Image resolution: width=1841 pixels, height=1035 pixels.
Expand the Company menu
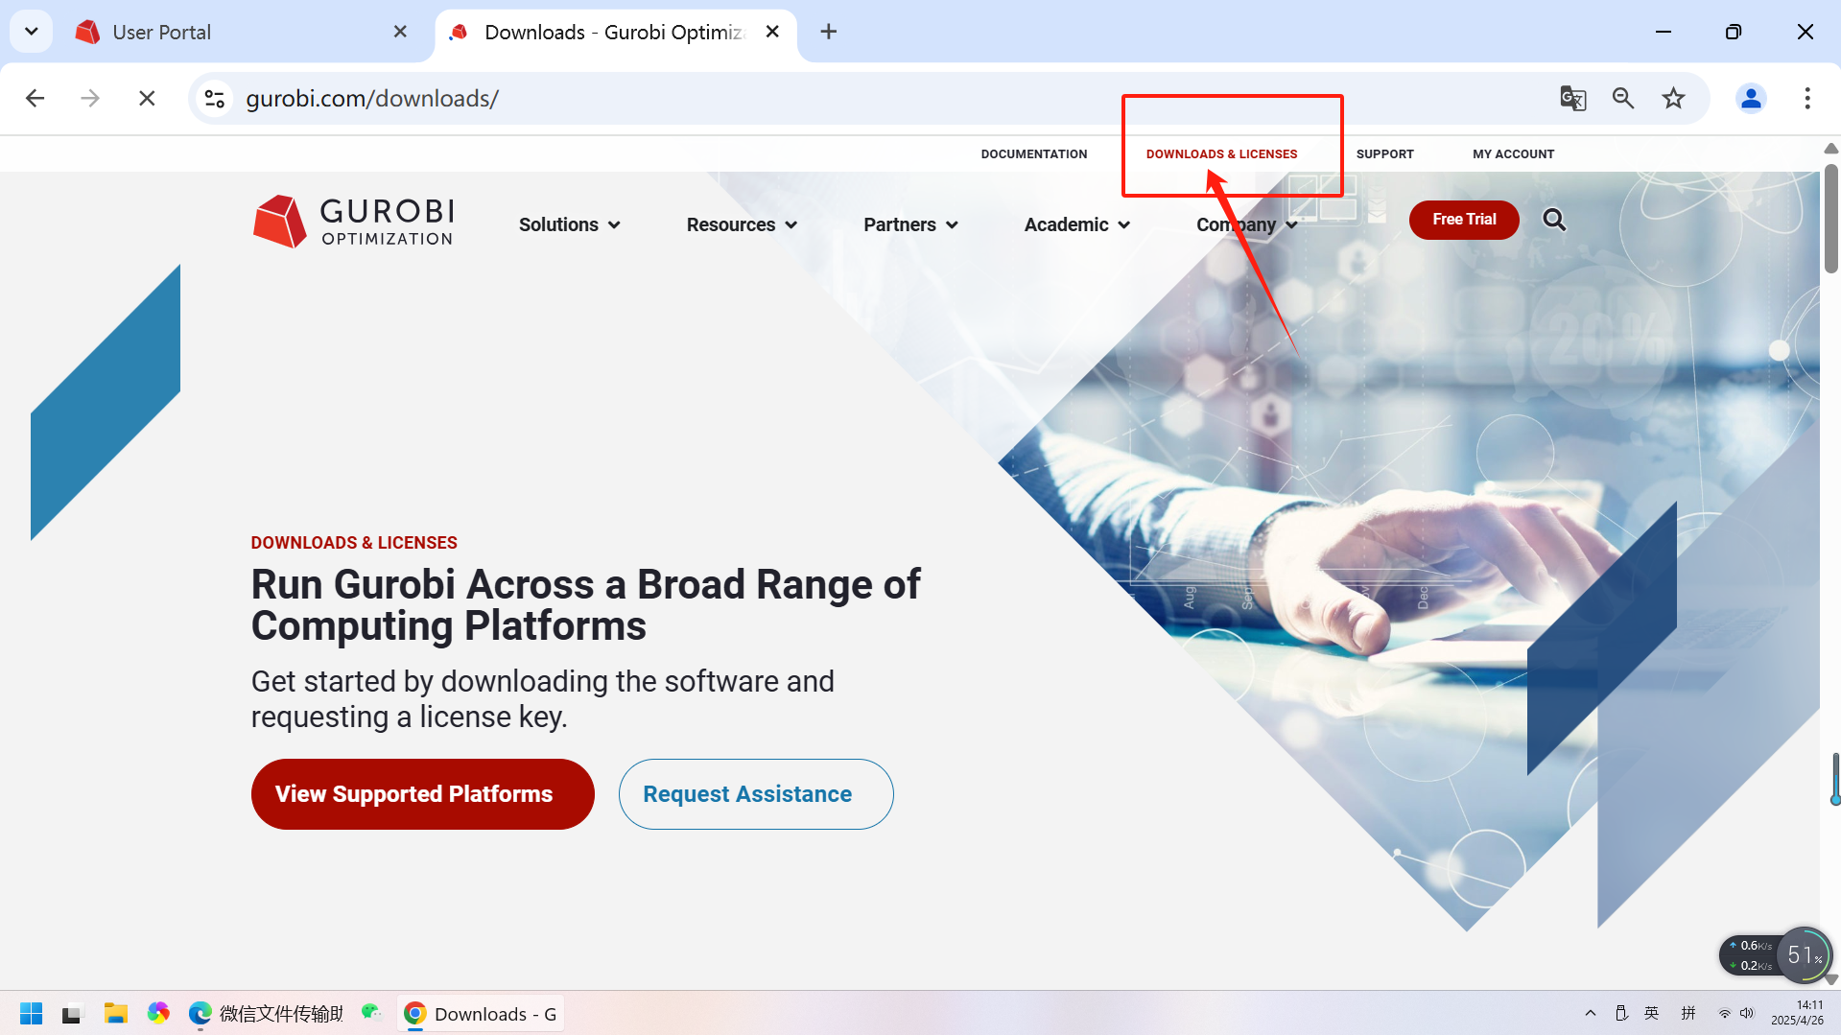point(1247,224)
